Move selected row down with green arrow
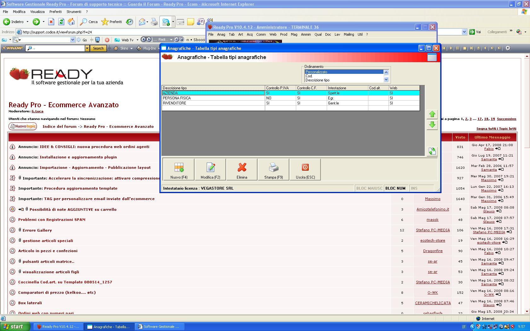 [x=432, y=125]
